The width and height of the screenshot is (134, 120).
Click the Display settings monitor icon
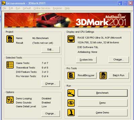click(x=71, y=39)
